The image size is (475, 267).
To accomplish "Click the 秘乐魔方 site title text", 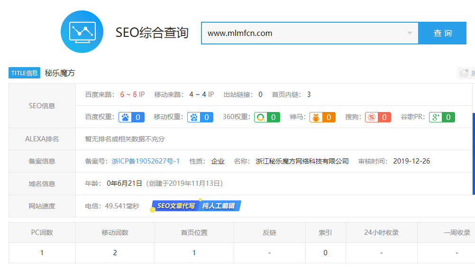I will (60, 73).
